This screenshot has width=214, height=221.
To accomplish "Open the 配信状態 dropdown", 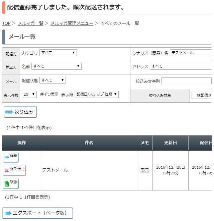I will pyautogui.click(x=52, y=80).
